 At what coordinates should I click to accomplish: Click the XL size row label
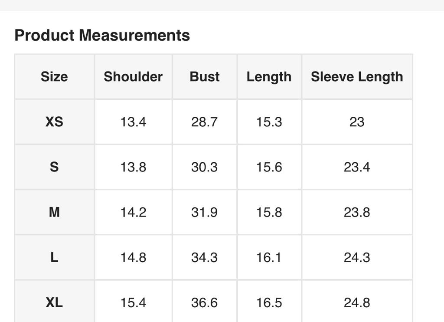[x=54, y=302]
